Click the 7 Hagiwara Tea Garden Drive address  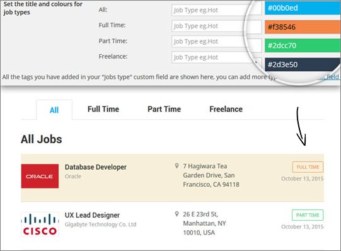pos(211,175)
